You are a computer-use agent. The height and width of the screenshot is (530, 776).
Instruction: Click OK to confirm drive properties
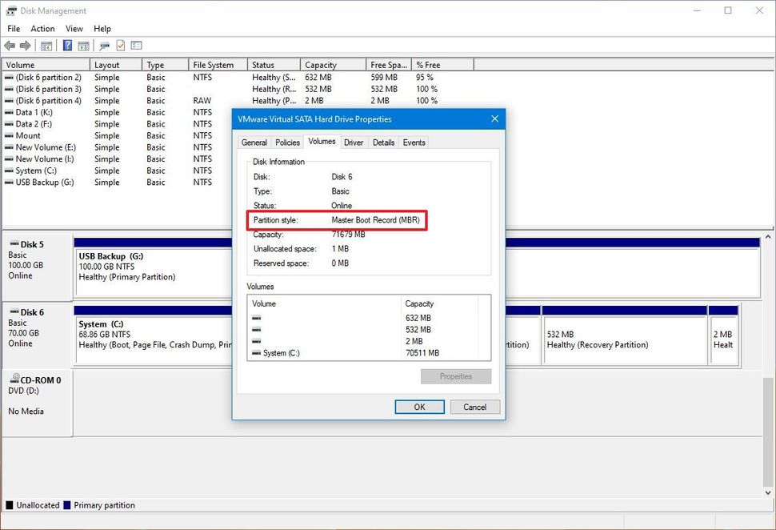(x=419, y=407)
